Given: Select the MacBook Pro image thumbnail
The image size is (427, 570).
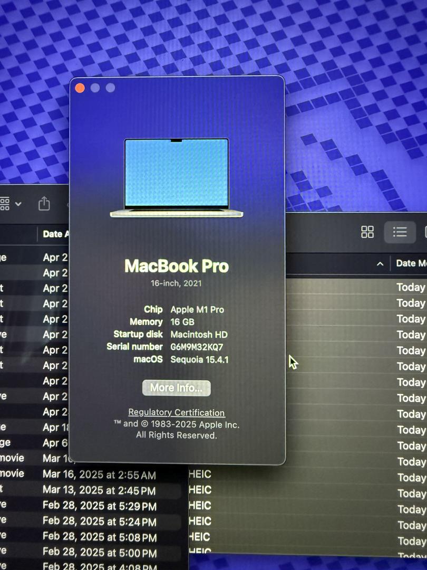Looking at the screenshot, I should 177,178.
